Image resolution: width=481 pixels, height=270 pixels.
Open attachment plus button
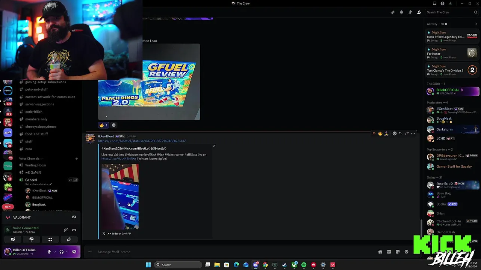coord(90,252)
